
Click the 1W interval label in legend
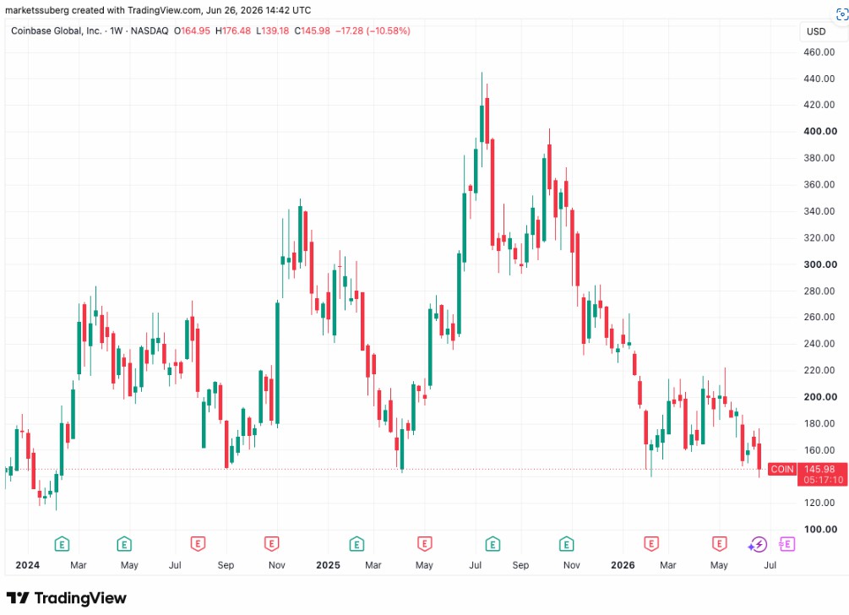[x=116, y=31]
